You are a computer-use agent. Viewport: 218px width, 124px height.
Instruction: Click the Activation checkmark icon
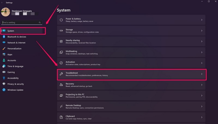(61, 63)
